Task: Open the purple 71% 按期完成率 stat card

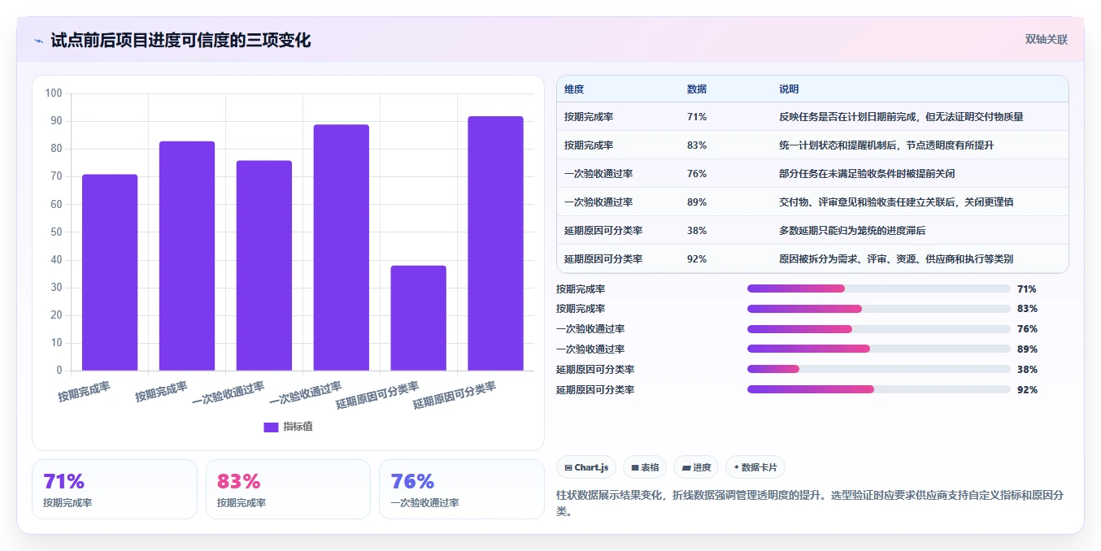Action: point(115,489)
